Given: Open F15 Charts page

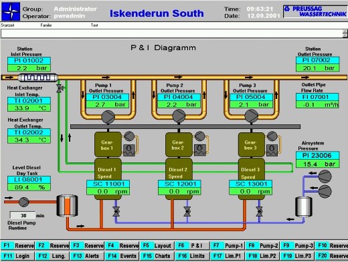Looking at the screenshot, I should tap(157, 256).
